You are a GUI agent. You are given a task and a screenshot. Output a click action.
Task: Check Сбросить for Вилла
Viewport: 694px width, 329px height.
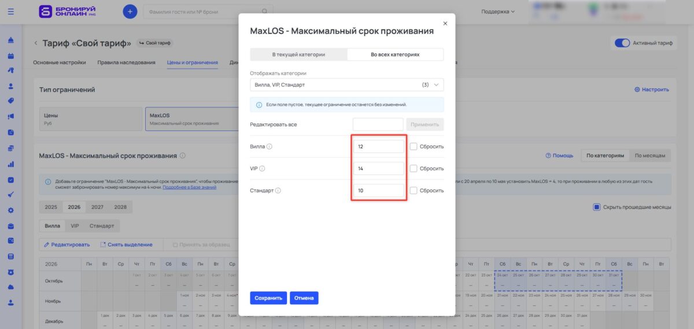(x=414, y=147)
